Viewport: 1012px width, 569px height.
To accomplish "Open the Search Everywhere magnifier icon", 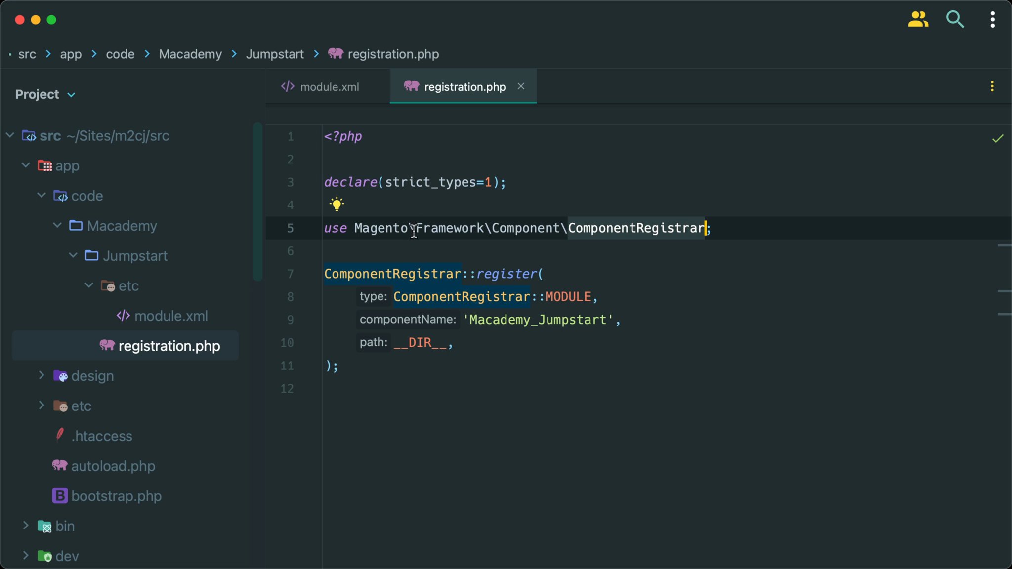I will coord(954,19).
